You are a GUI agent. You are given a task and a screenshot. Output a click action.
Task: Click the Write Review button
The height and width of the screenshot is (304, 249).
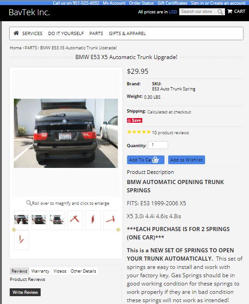25,292
